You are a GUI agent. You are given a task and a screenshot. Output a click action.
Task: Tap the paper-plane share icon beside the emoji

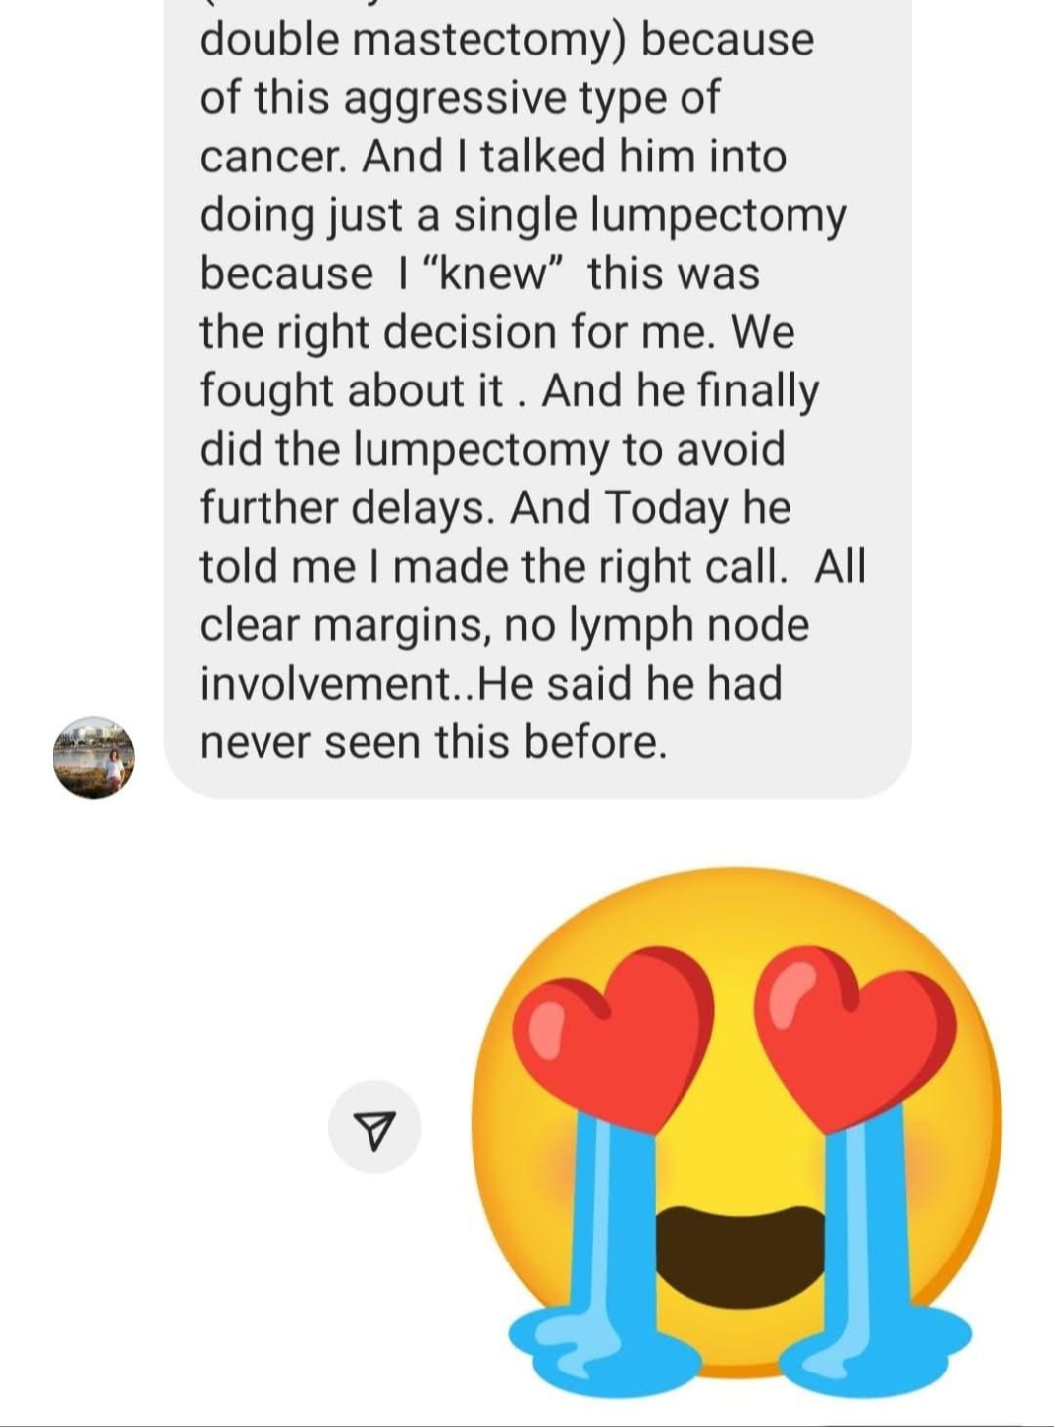(x=374, y=1128)
